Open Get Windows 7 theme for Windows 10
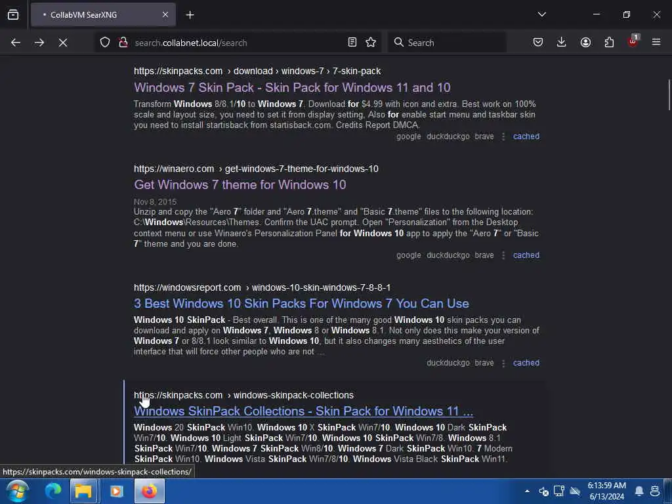Screen dimensions: 672x504 click(240, 184)
